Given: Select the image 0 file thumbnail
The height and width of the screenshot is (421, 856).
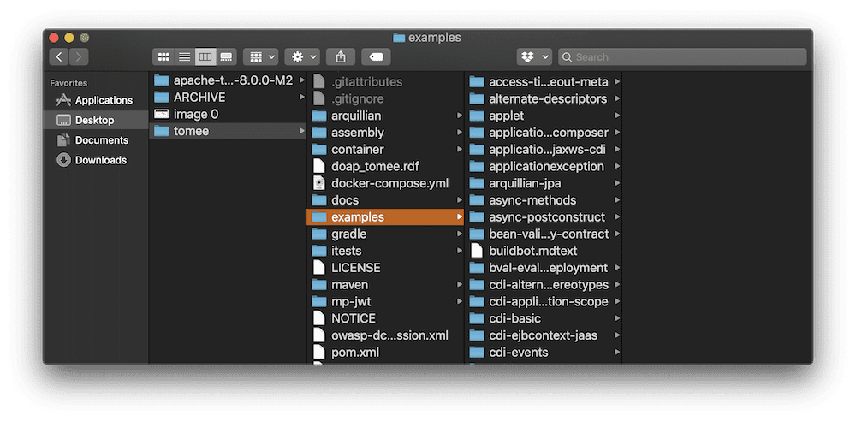Looking at the screenshot, I should pyautogui.click(x=161, y=114).
